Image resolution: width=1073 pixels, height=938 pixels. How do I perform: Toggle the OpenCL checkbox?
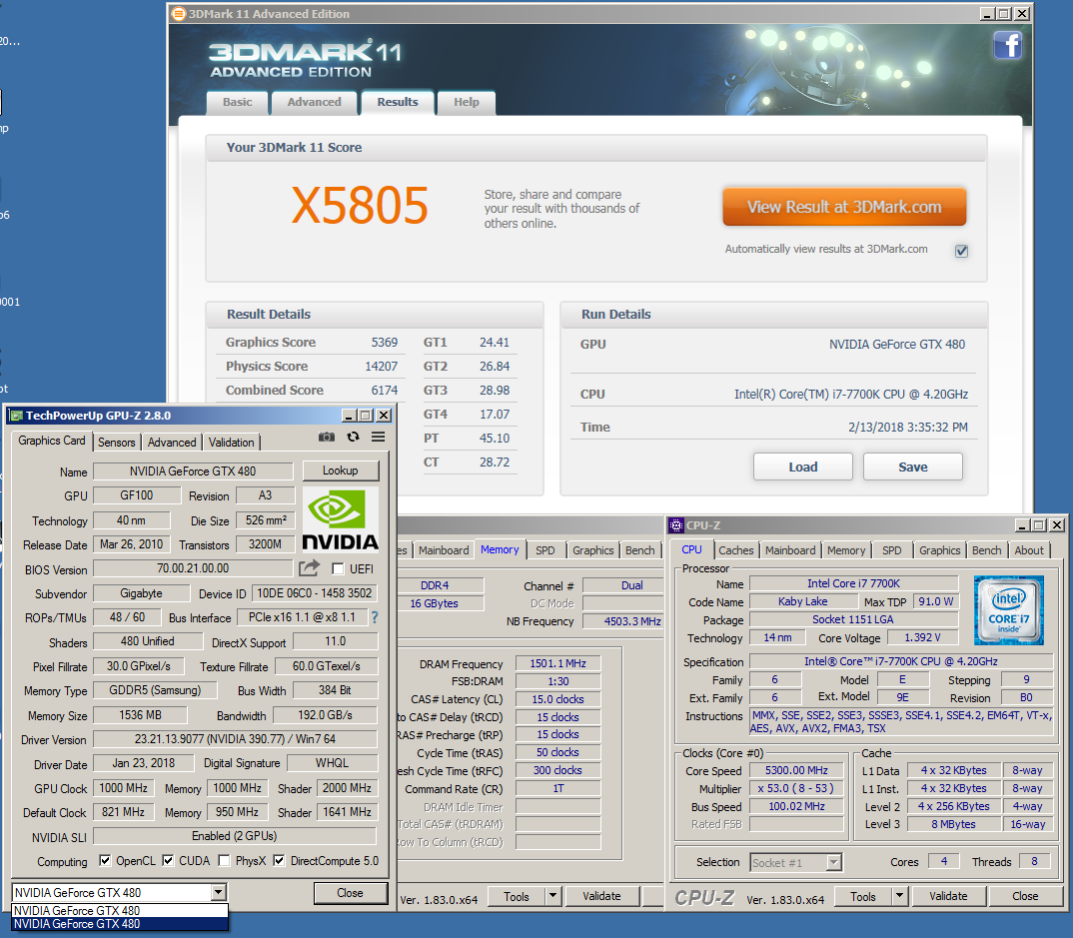(105, 861)
